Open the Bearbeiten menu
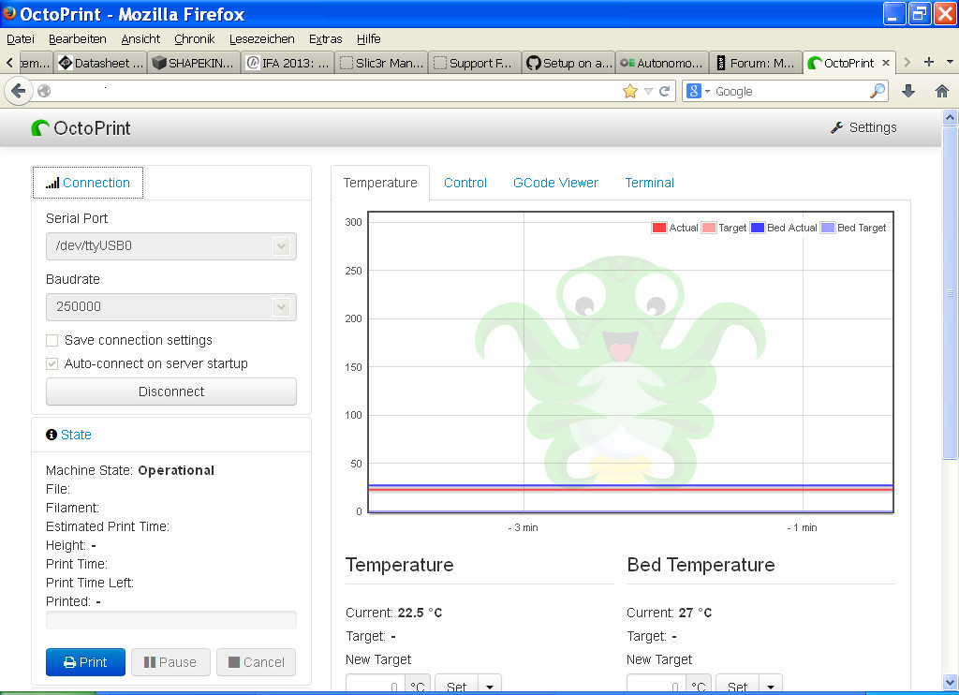 pos(77,39)
